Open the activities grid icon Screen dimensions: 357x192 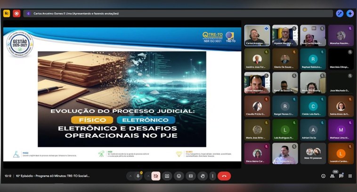point(350,176)
